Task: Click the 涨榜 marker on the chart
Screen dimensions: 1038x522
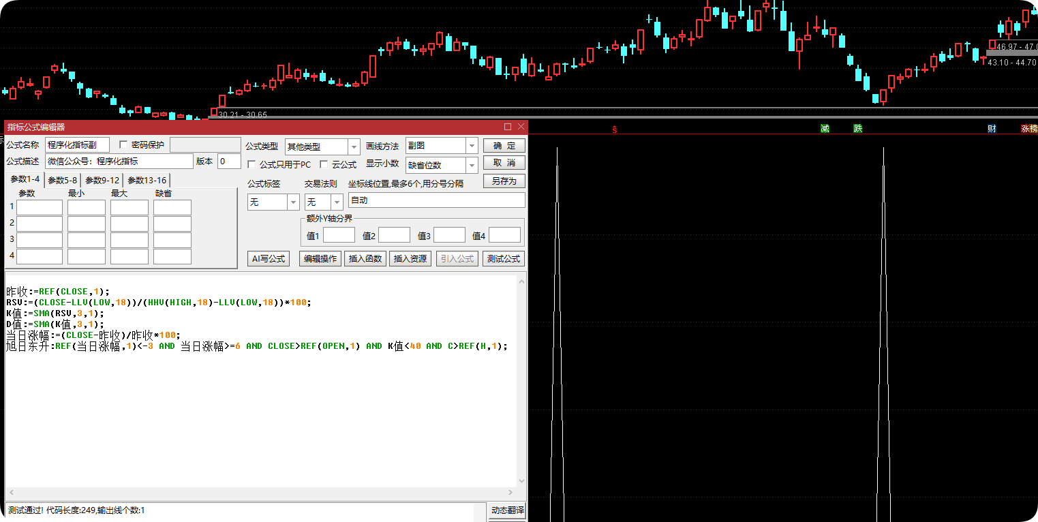Action: [1029, 129]
